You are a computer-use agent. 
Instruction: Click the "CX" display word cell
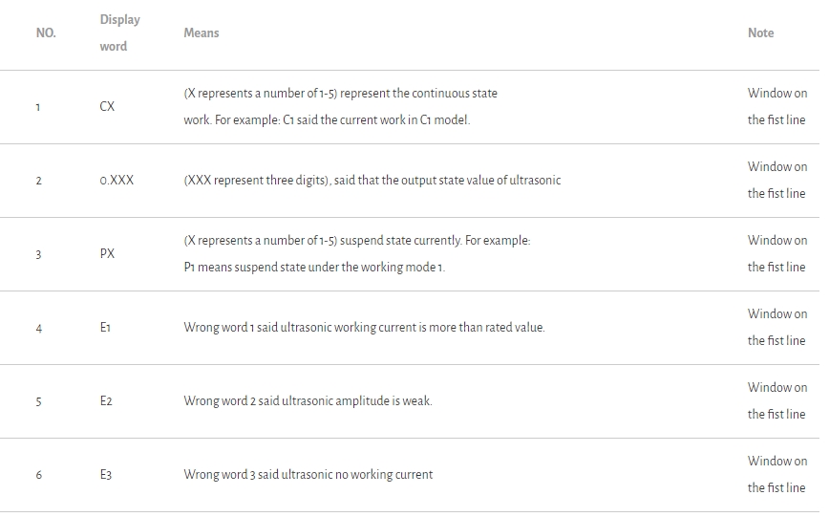[107, 107]
